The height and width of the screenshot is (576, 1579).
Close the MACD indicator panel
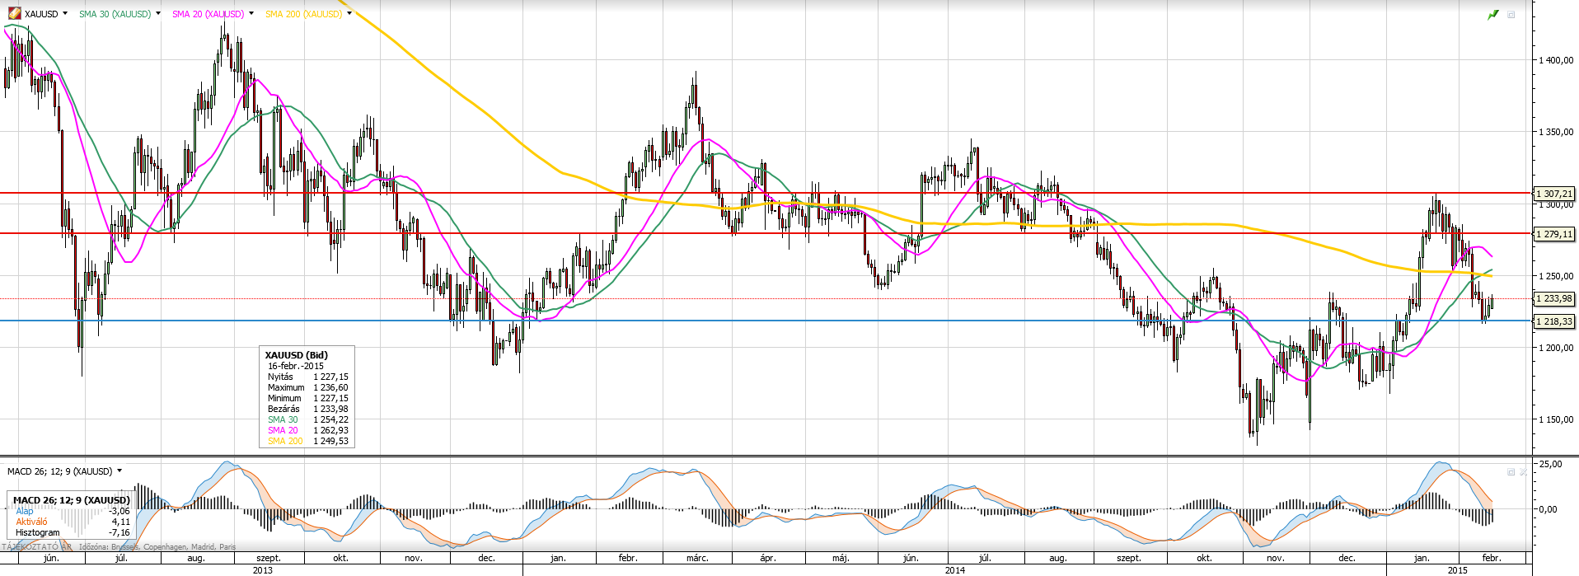(x=1524, y=472)
